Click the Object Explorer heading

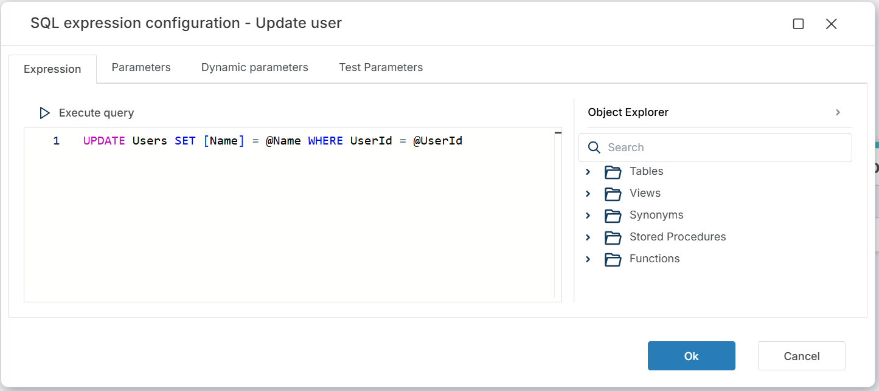(628, 112)
